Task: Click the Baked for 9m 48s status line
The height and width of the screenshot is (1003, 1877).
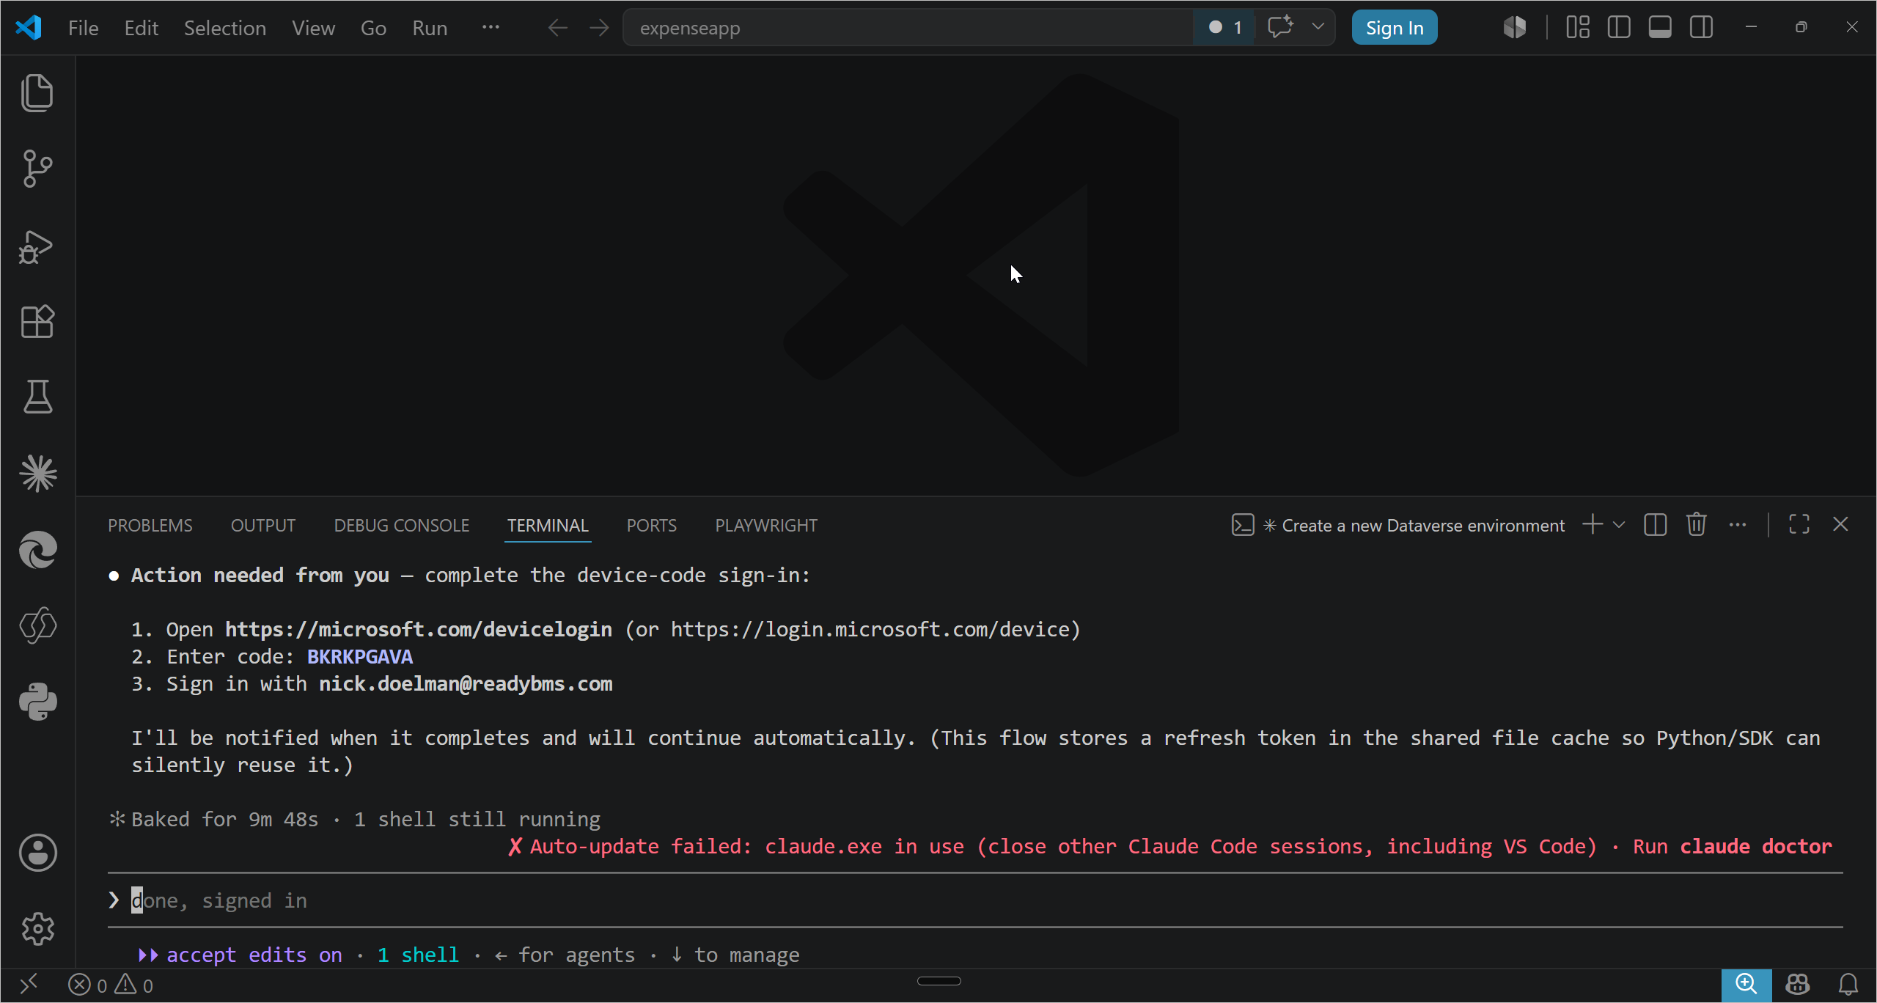Action: tap(355, 820)
